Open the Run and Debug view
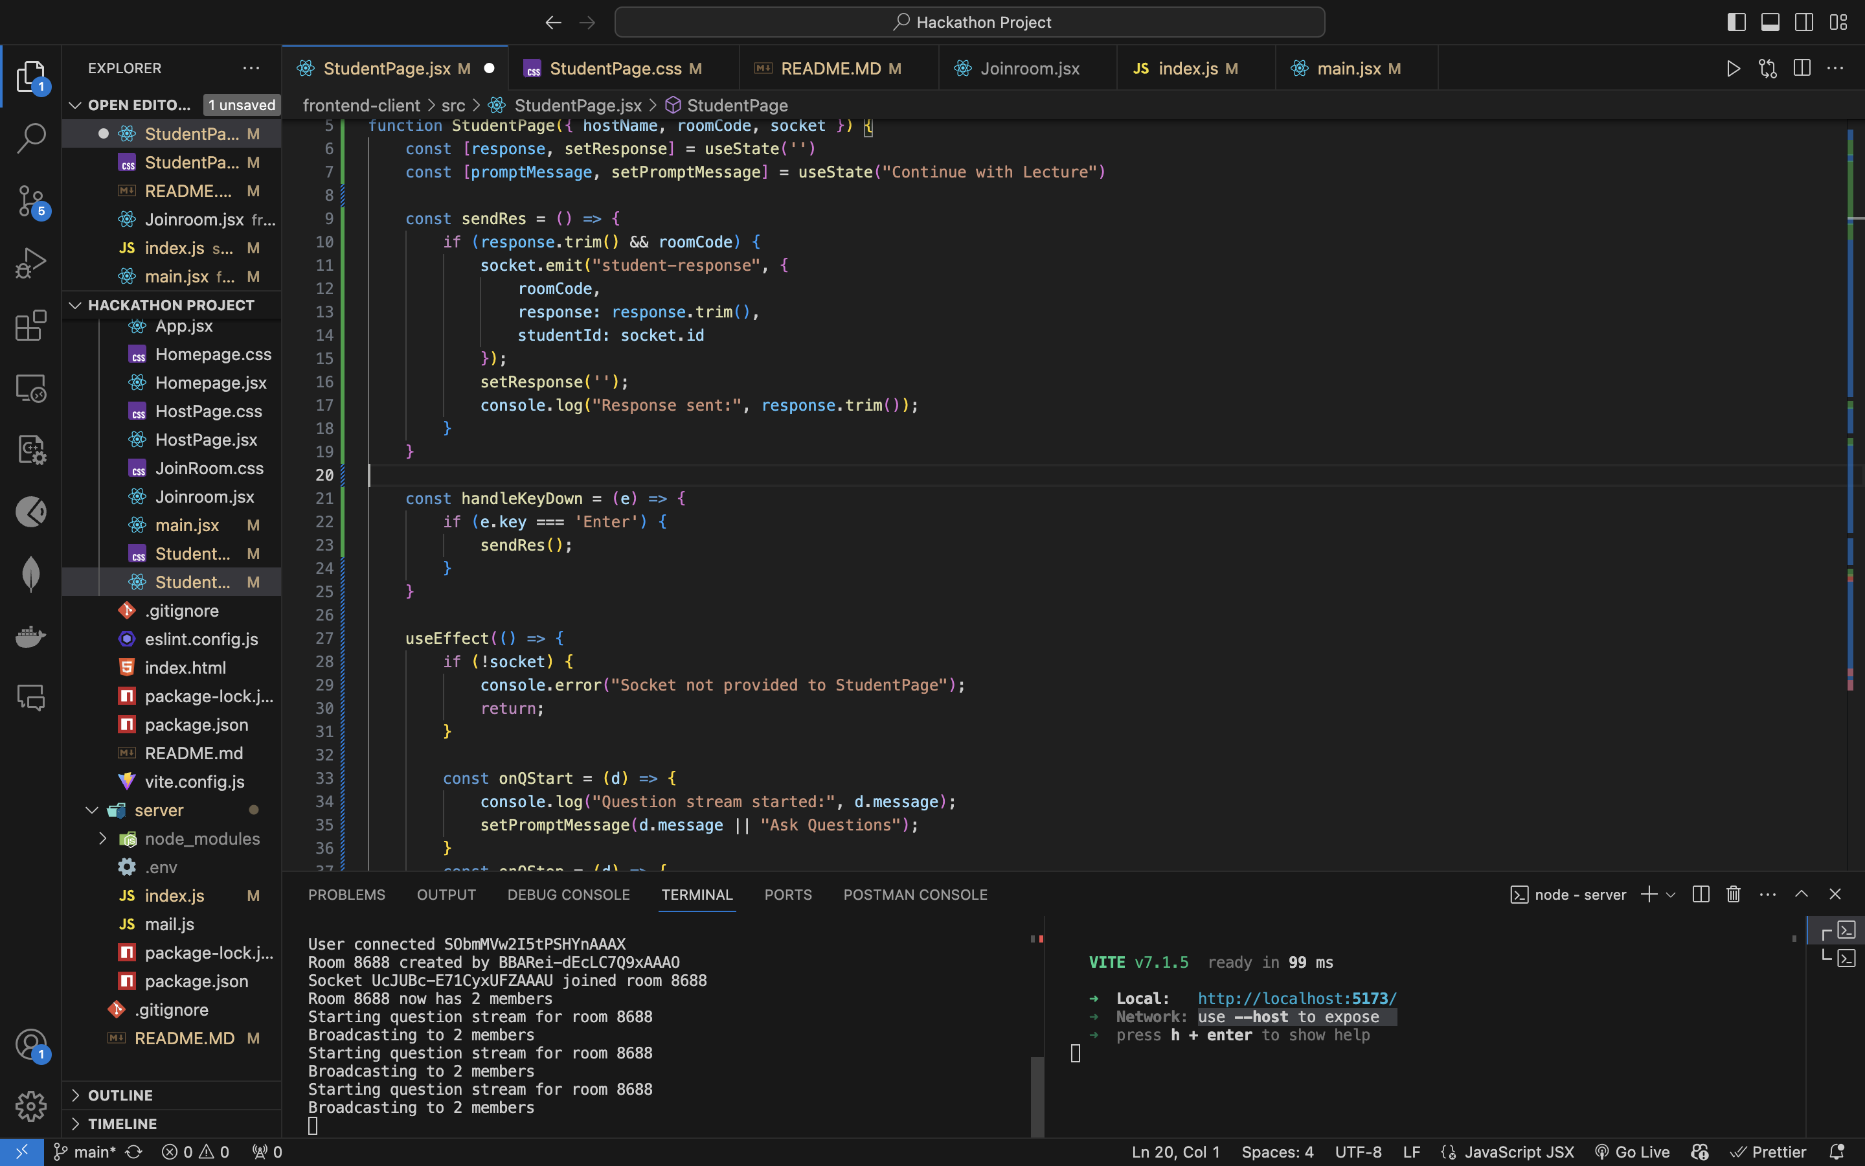The image size is (1865, 1166). pos(31,263)
